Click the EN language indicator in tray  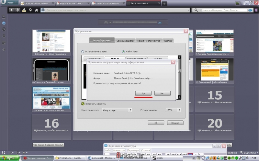click(194, 158)
